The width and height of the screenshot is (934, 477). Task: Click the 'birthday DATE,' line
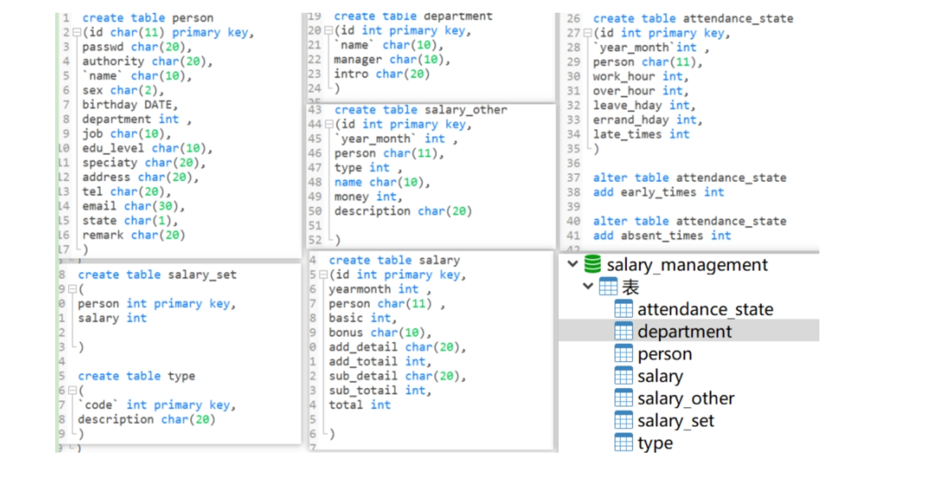tap(129, 104)
